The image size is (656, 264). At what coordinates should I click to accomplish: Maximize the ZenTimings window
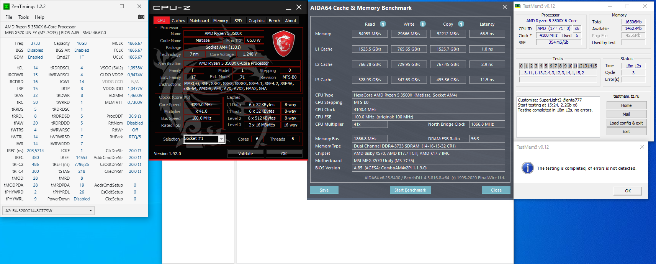[x=122, y=6]
